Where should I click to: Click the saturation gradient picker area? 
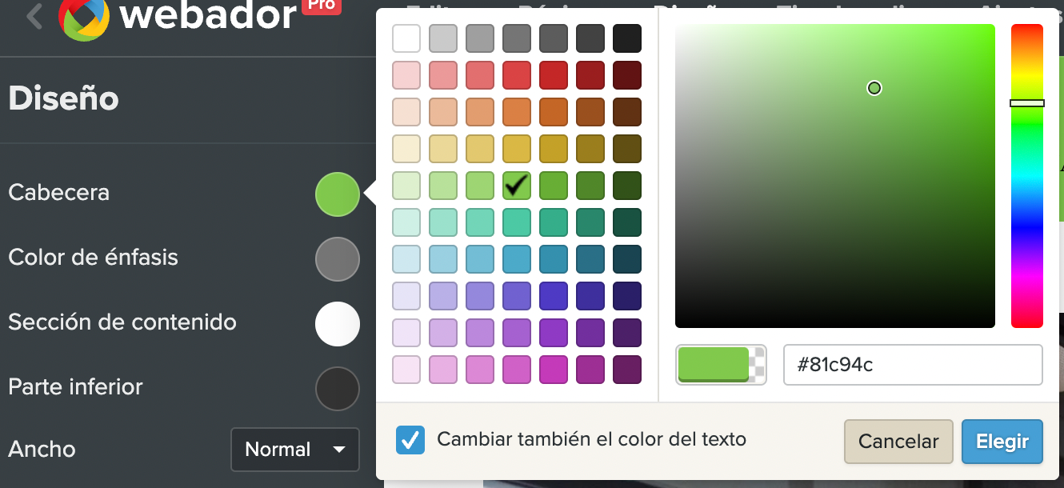(834, 176)
